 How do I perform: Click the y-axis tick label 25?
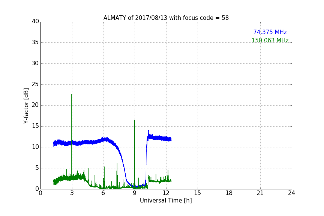(x=35, y=84)
